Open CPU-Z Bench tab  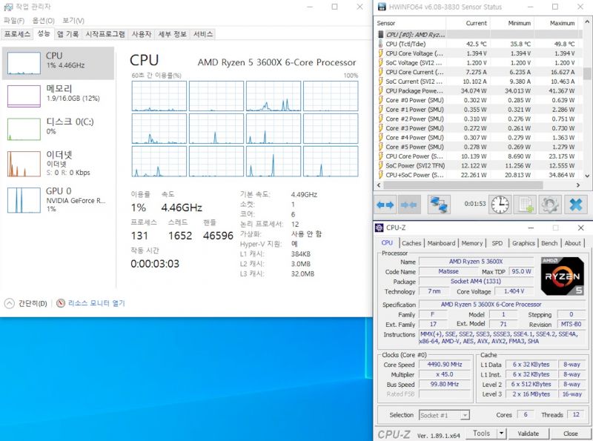(x=549, y=243)
